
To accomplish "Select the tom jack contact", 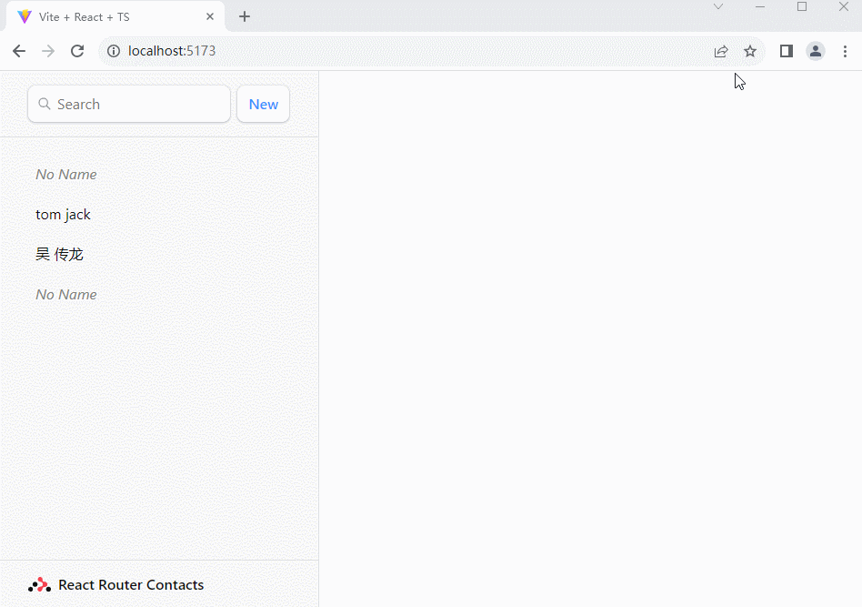I will click(64, 214).
